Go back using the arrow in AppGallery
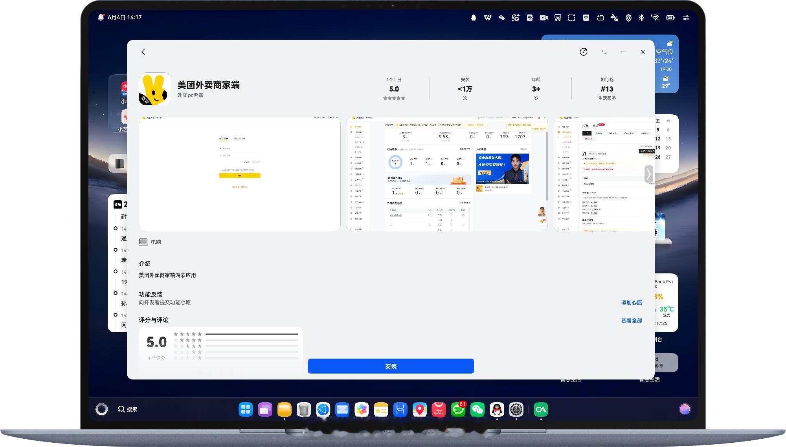 [x=143, y=52]
